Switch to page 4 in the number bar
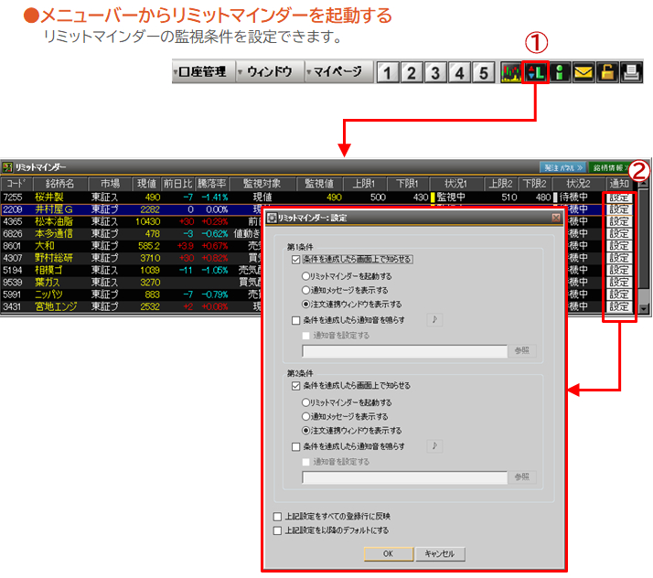This screenshot has width=653, height=578. [459, 73]
